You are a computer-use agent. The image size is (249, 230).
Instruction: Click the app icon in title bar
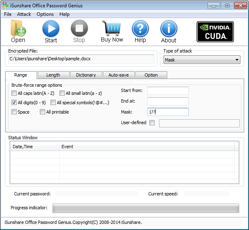[x=5, y=5]
